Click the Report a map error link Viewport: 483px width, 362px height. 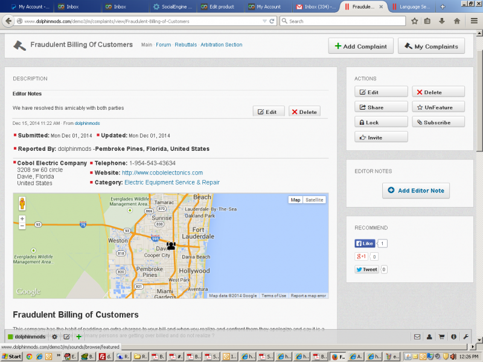point(308,296)
